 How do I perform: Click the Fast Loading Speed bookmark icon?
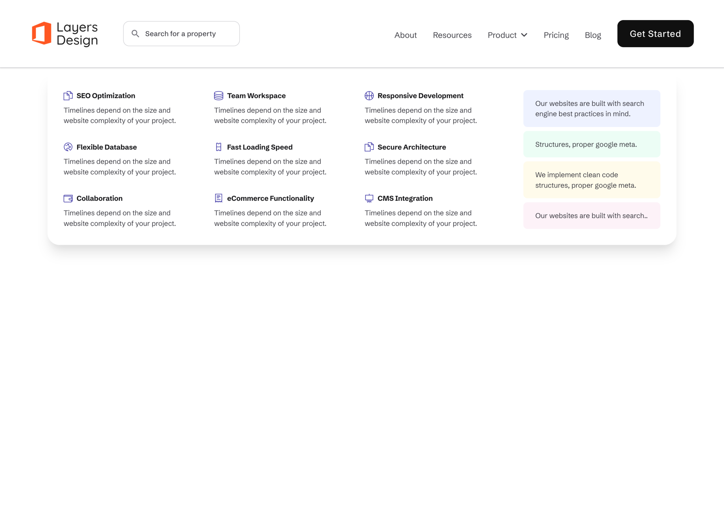click(219, 147)
